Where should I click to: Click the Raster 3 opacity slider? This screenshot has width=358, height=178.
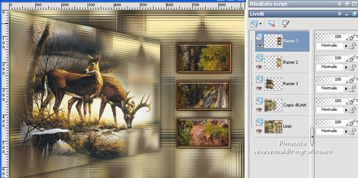pos(332,37)
